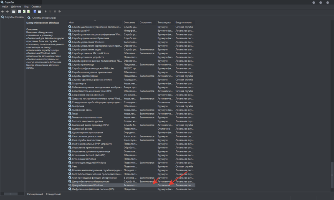Viewport: 334px width, 200px height.
Task: Click the Службы icon in the title bar
Action: tap(2, 2)
